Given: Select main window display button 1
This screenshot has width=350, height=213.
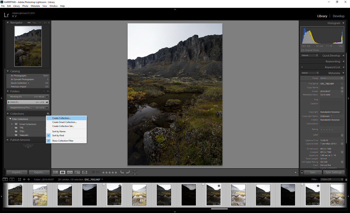Looking at the screenshot, I should click(5, 179).
